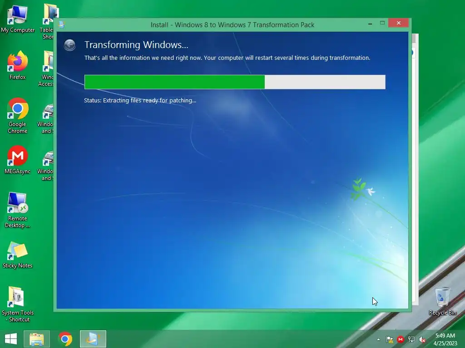
Task: Close the Transformation Pack installer window
Action: [x=398, y=23]
